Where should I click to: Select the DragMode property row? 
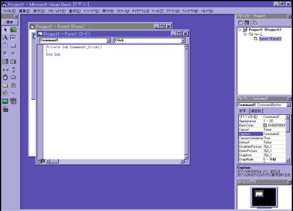coord(262,159)
